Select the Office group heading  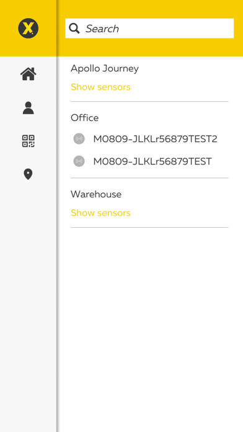pyautogui.click(x=84, y=118)
